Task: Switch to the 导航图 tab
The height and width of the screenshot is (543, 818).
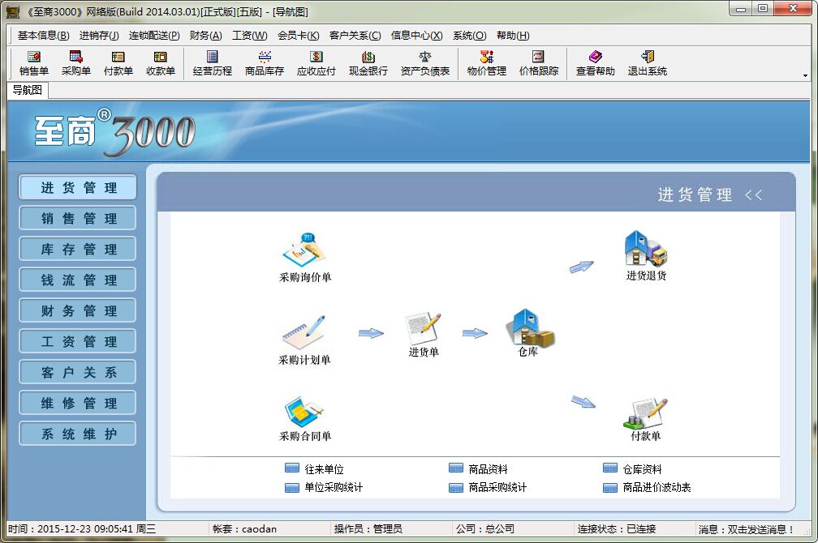Action: [27, 90]
